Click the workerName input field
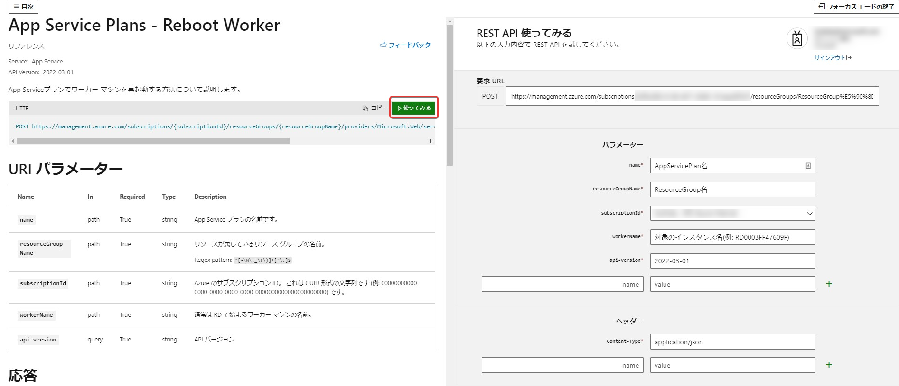Viewport: 899px width, 386px height. [732, 237]
